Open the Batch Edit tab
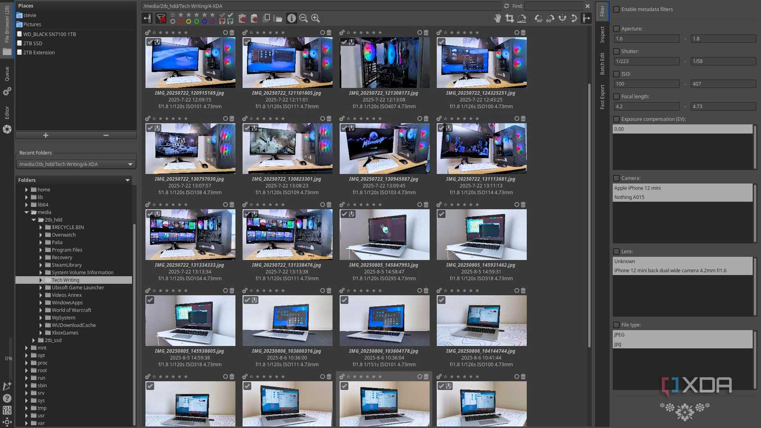The image size is (761, 428). (x=602, y=63)
